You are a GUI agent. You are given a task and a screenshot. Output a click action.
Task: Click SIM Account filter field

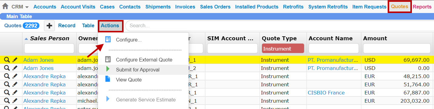(x=232, y=48)
